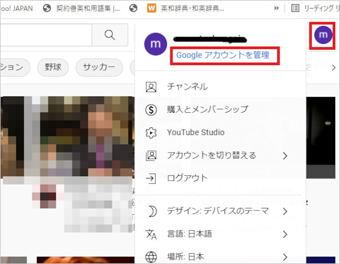Show more bookmarks with the » button

tap(276, 8)
